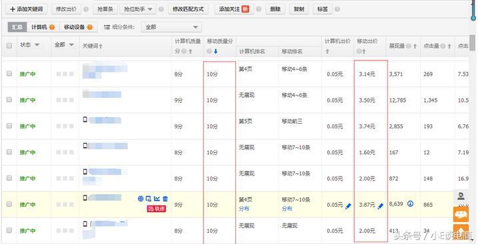The height and width of the screenshot is (244, 478).
Task: Click the 抢首条 button
Action: pyautogui.click(x=105, y=9)
